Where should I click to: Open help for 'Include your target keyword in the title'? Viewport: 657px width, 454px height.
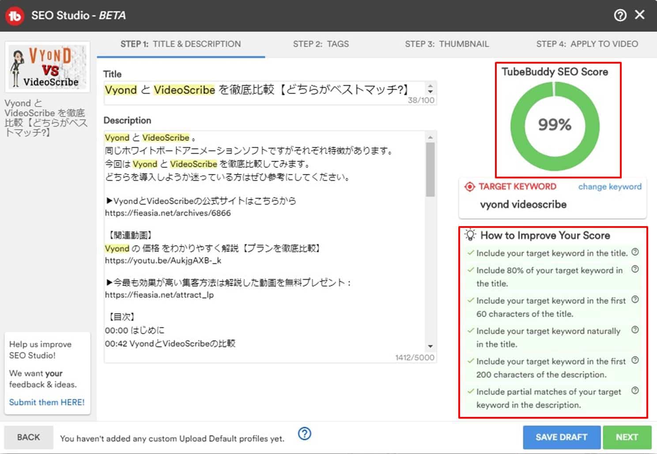coord(635,252)
